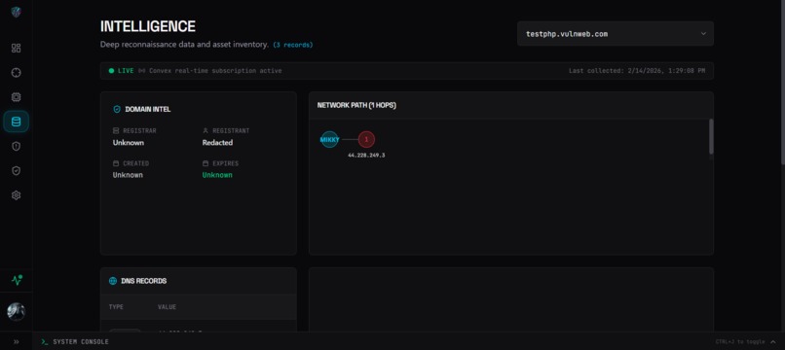Click the Convex real-time subscription active text
The image size is (785, 350).
pos(215,71)
